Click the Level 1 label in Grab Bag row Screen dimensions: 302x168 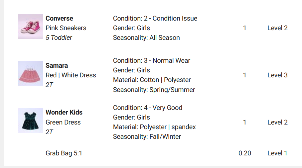[277, 153]
